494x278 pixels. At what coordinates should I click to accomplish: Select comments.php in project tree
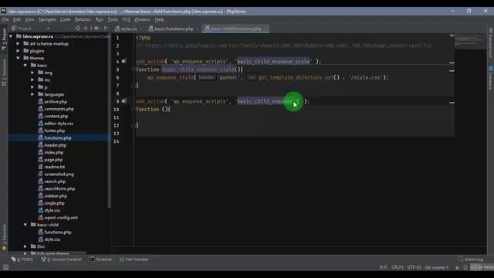click(59, 109)
